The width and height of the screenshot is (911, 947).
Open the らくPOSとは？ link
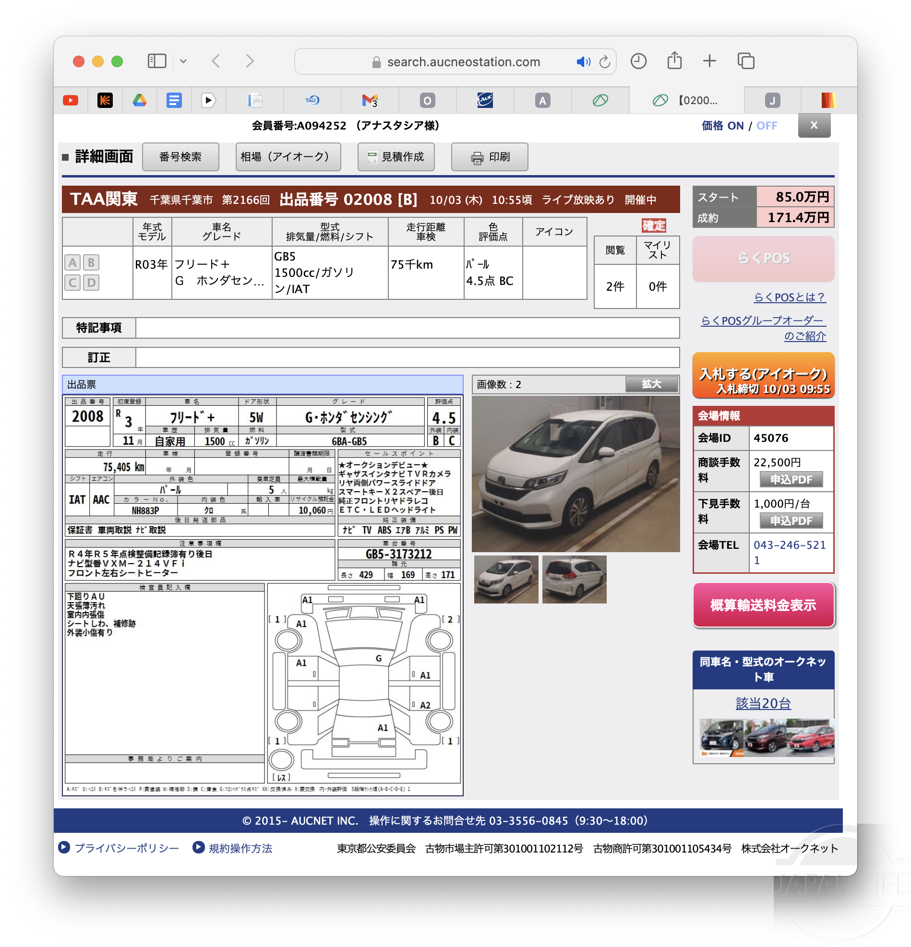point(789,298)
